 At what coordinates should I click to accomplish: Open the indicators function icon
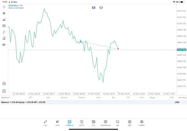[4, 32]
